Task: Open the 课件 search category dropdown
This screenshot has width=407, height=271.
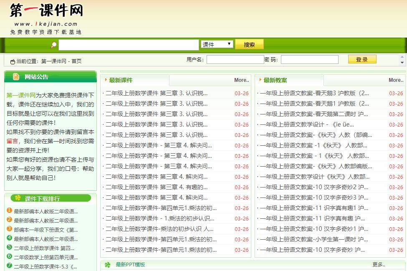Action: click(x=217, y=44)
